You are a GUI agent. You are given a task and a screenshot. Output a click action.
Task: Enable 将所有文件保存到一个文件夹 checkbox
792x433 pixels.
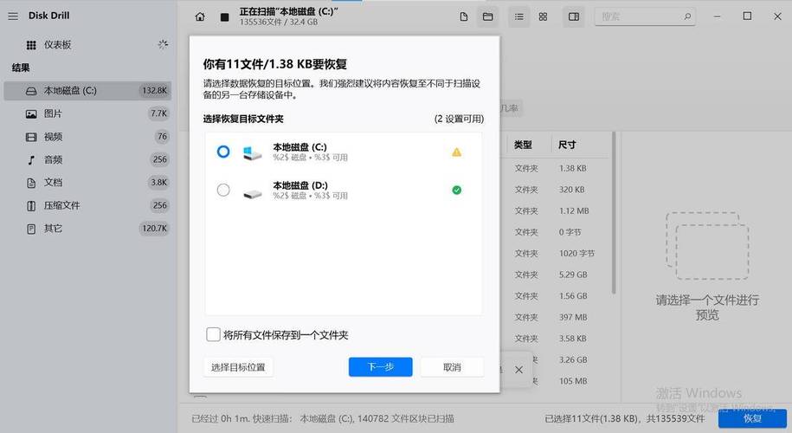click(x=213, y=334)
